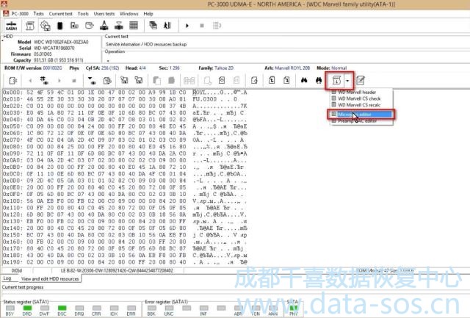The height and width of the screenshot is (318, 470).
Task: Open the Help menu
Action: pos(148,14)
